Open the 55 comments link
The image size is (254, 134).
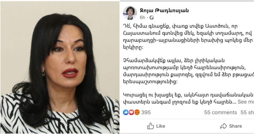coord(220,112)
